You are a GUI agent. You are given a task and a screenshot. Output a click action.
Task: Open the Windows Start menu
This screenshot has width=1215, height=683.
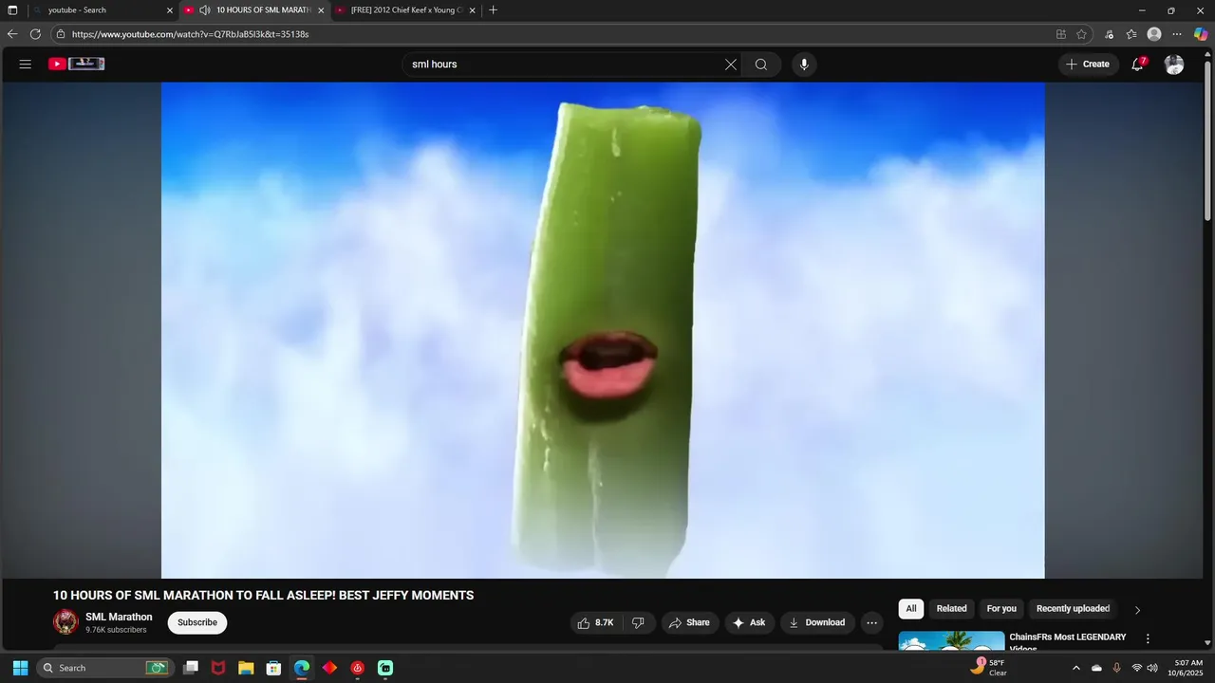pos(20,668)
